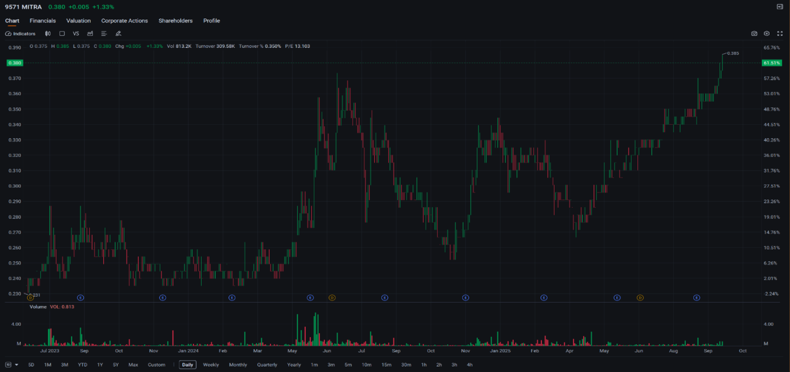Open the Valuation tab

[x=79, y=21]
